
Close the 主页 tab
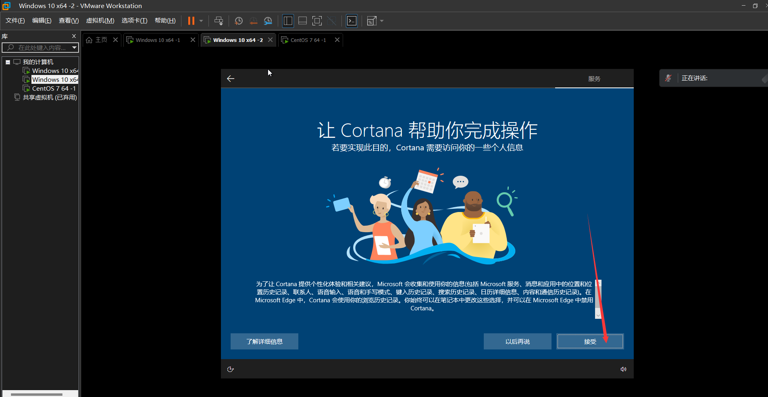pos(115,39)
